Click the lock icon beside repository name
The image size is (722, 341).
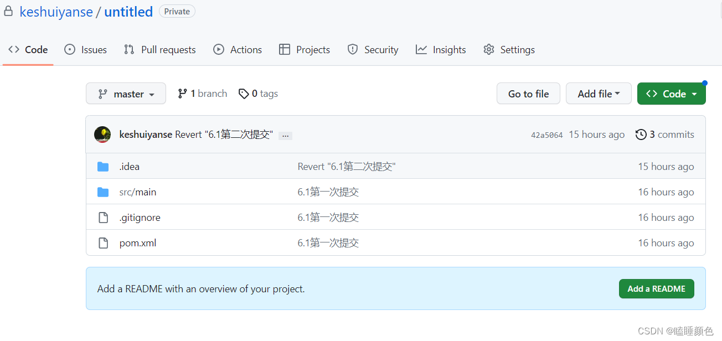[8, 12]
